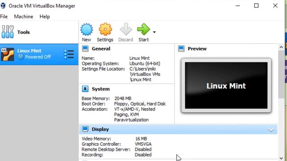
Task: Click the Preview section monitor icon
Action: click(x=181, y=49)
